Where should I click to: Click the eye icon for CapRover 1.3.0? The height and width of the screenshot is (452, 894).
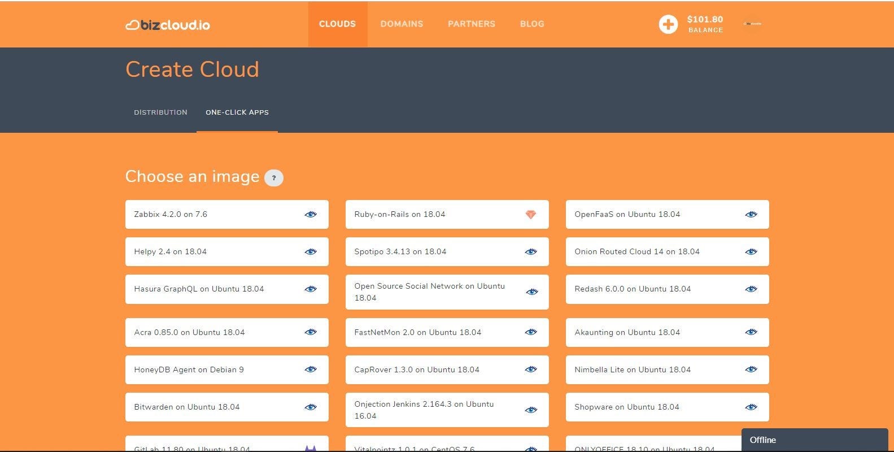[531, 370]
